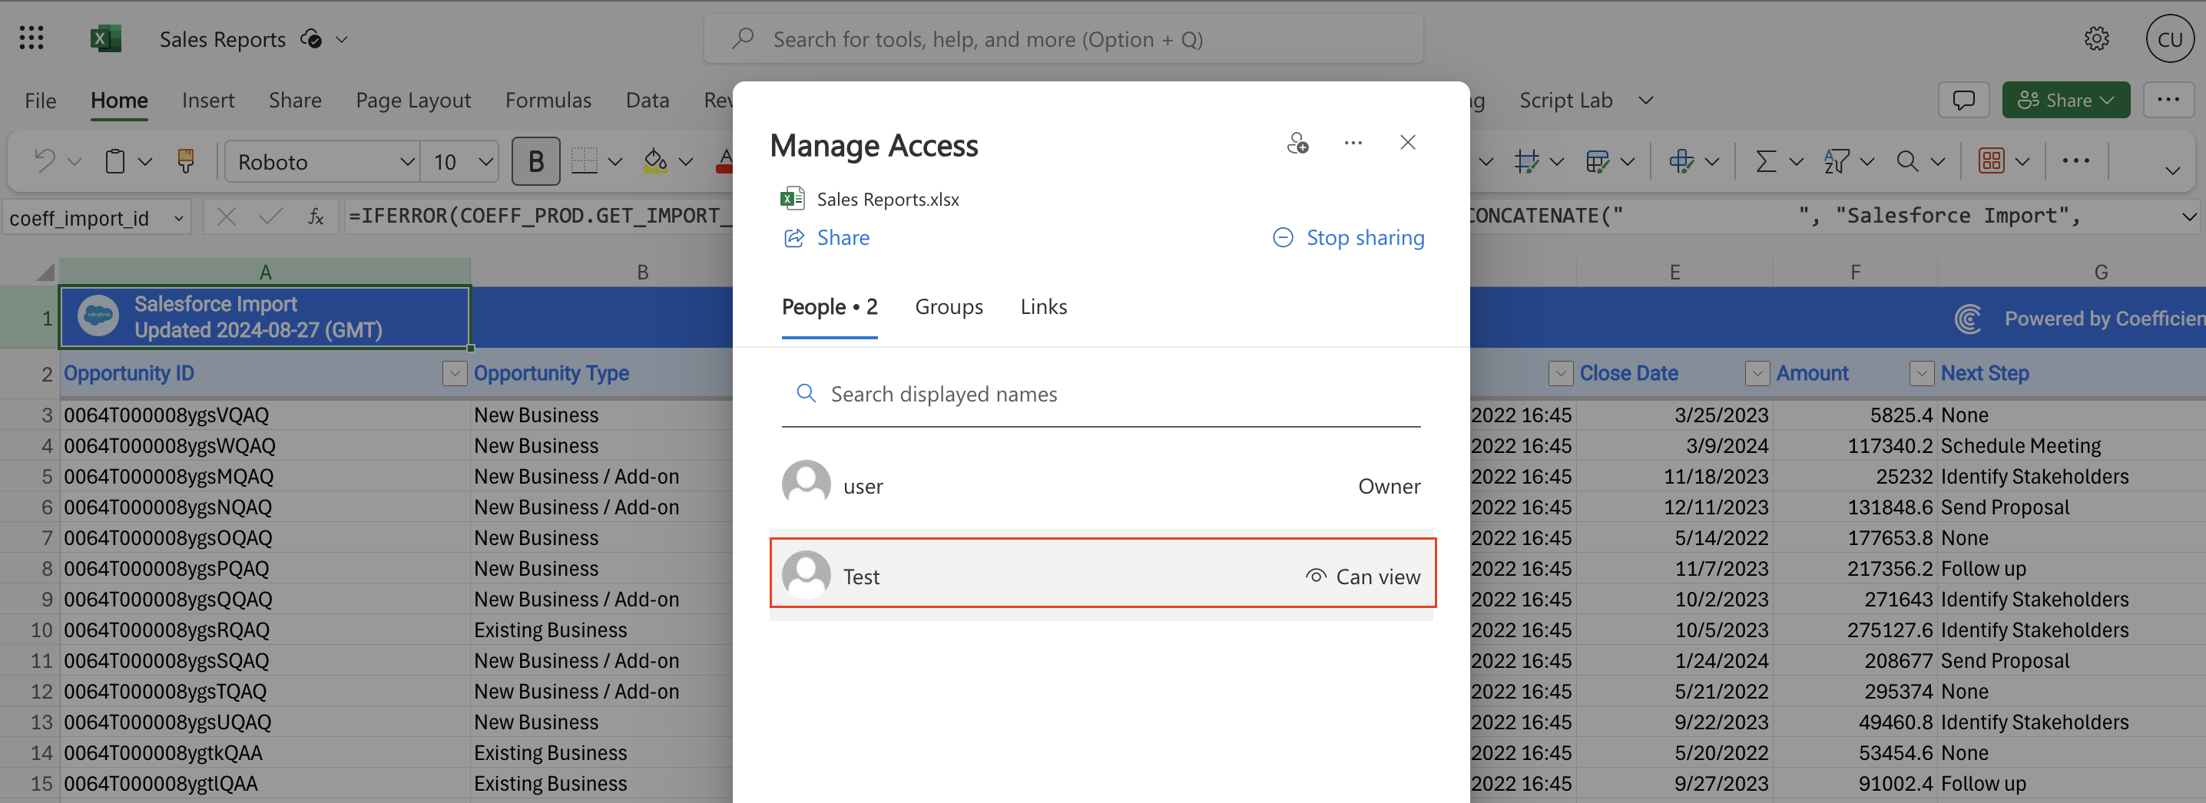Click the top search for tools box
Screen dimensions: 2206x803
pyautogui.click(x=1063, y=39)
